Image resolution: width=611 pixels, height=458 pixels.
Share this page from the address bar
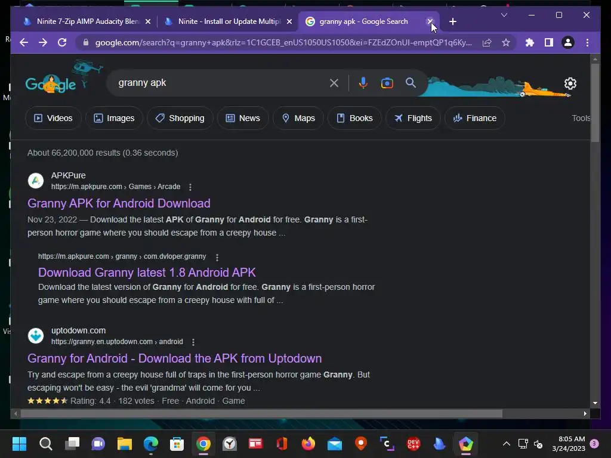click(x=487, y=42)
